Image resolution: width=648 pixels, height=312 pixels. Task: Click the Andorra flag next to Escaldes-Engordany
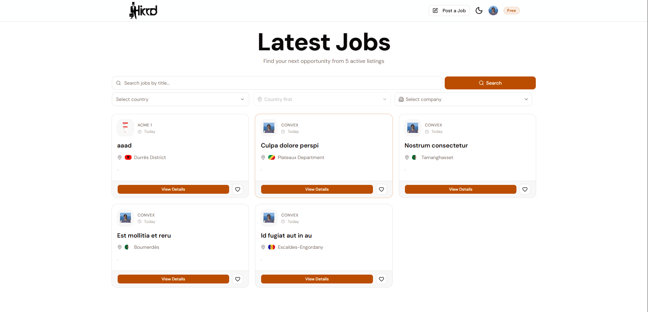[x=272, y=247]
